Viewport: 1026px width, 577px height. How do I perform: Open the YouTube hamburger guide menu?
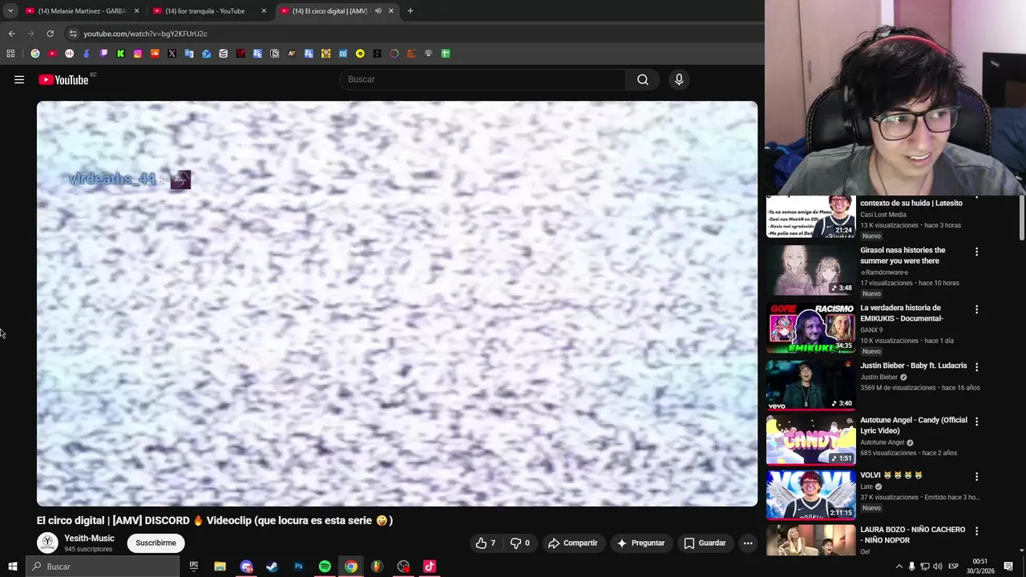(19, 79)
